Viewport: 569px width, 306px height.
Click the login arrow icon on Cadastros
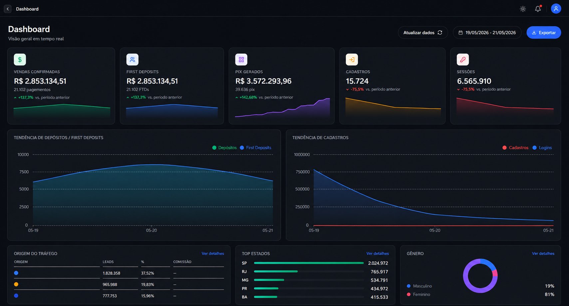(352, 60)
